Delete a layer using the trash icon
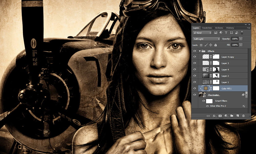Viewport: 256px width, 154px height. coord(243,116)
